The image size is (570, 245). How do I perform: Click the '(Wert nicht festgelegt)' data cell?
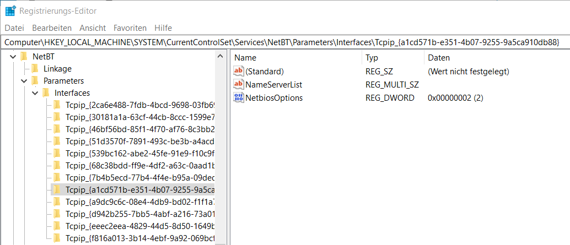(x=469, y=72)
